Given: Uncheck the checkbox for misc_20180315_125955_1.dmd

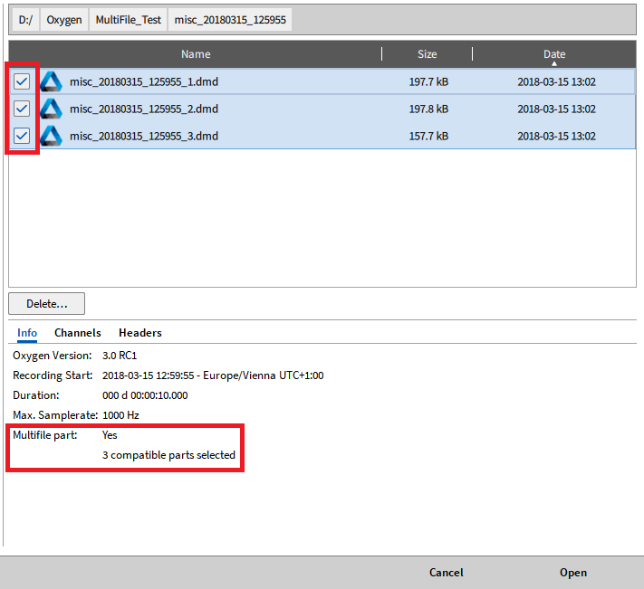Looking at the screenshot, I should coord(22,81).
